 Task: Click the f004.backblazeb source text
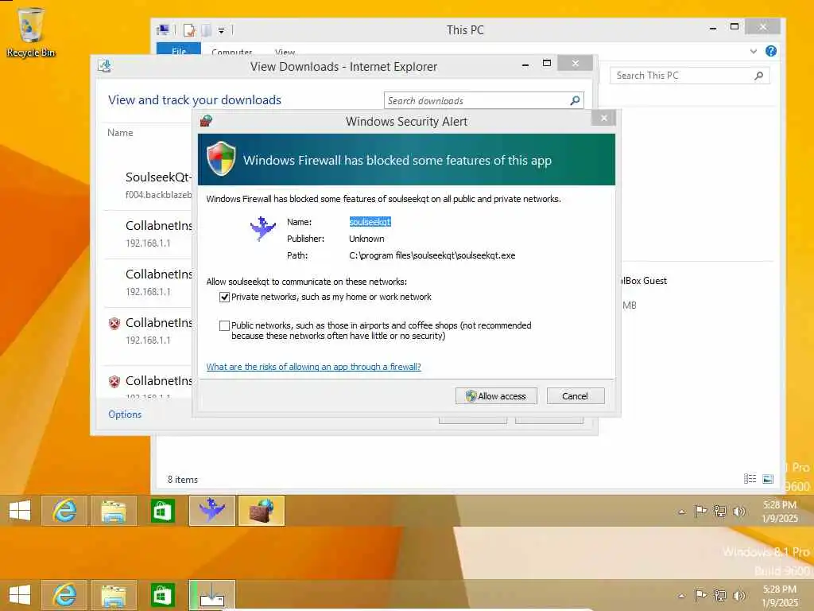158,195
